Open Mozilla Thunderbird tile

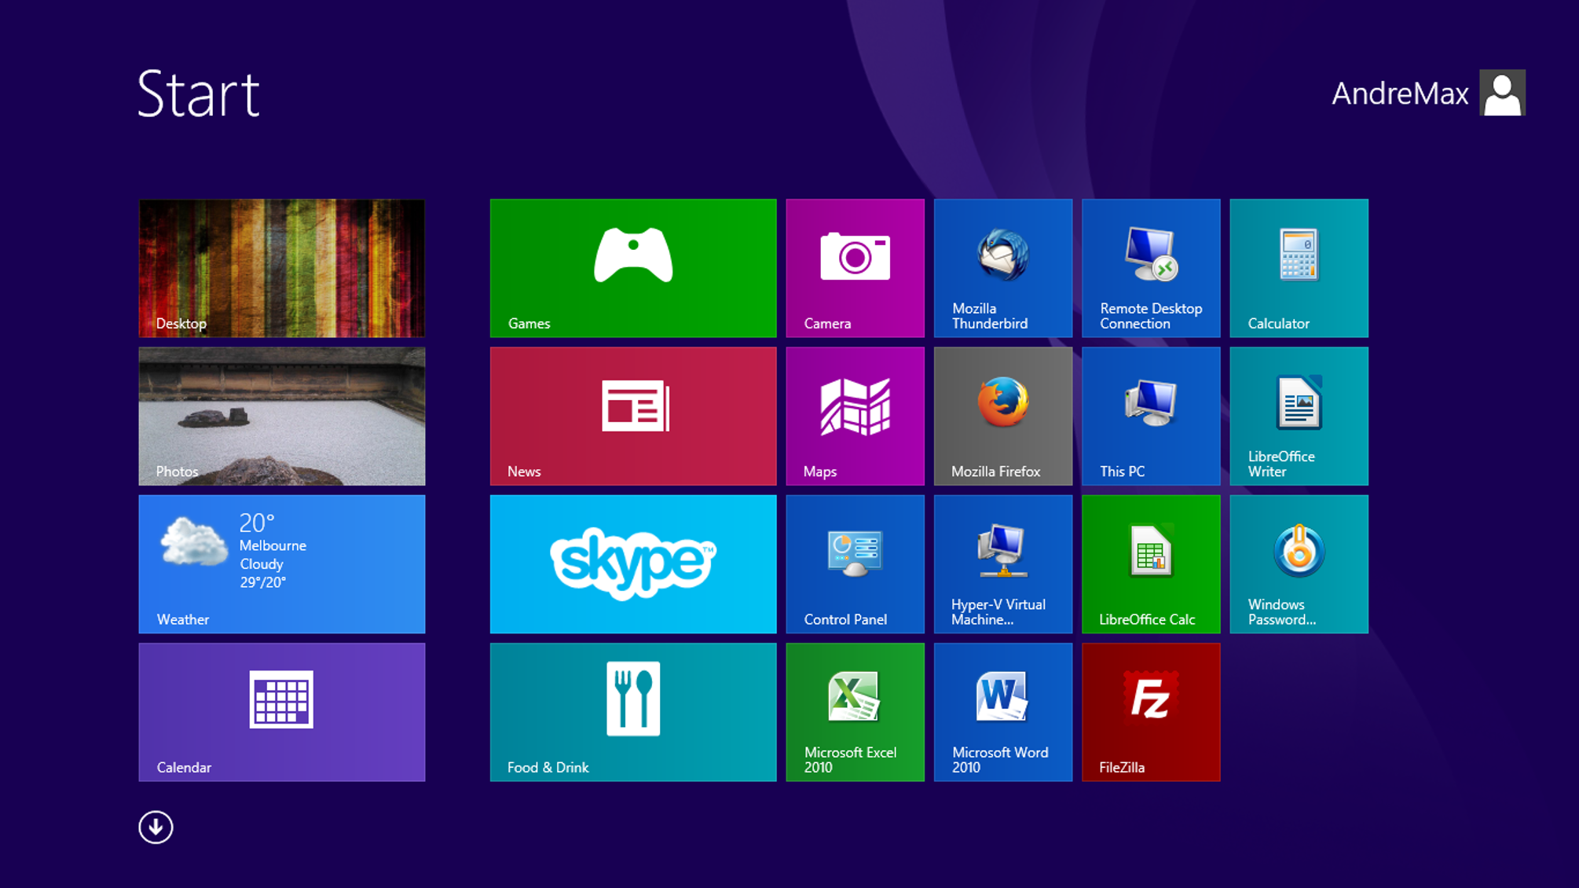(x=1002, y=268)
